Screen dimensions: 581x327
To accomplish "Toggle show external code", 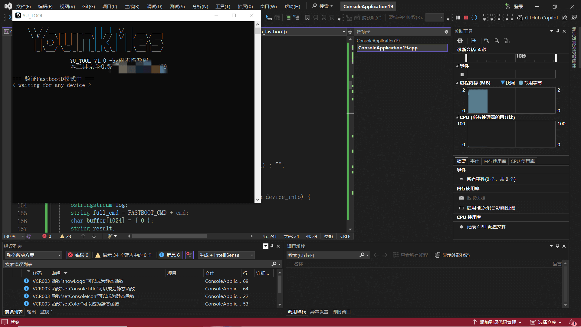I will [x=452, y=255].
